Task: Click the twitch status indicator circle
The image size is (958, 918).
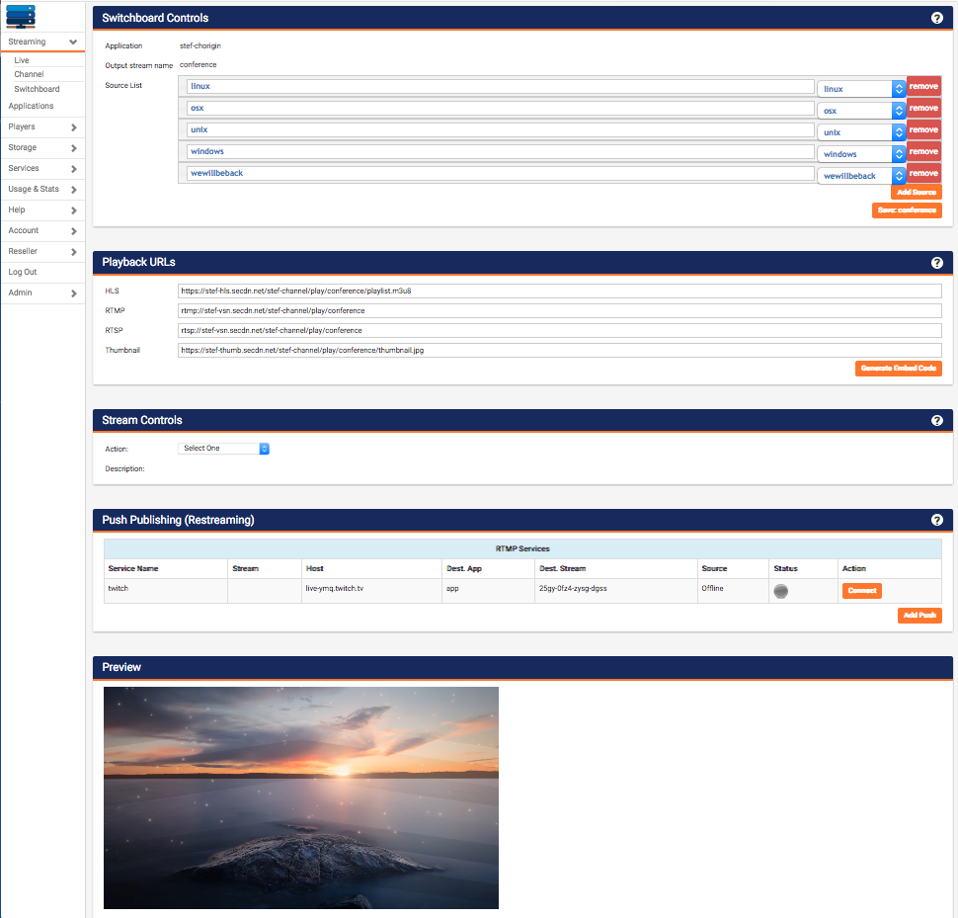Action: (x=780, y=591)
